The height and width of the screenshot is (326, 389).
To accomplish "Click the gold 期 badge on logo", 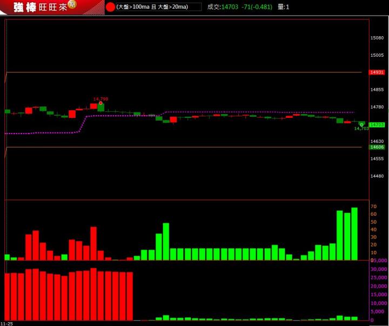I will (72, 4).
